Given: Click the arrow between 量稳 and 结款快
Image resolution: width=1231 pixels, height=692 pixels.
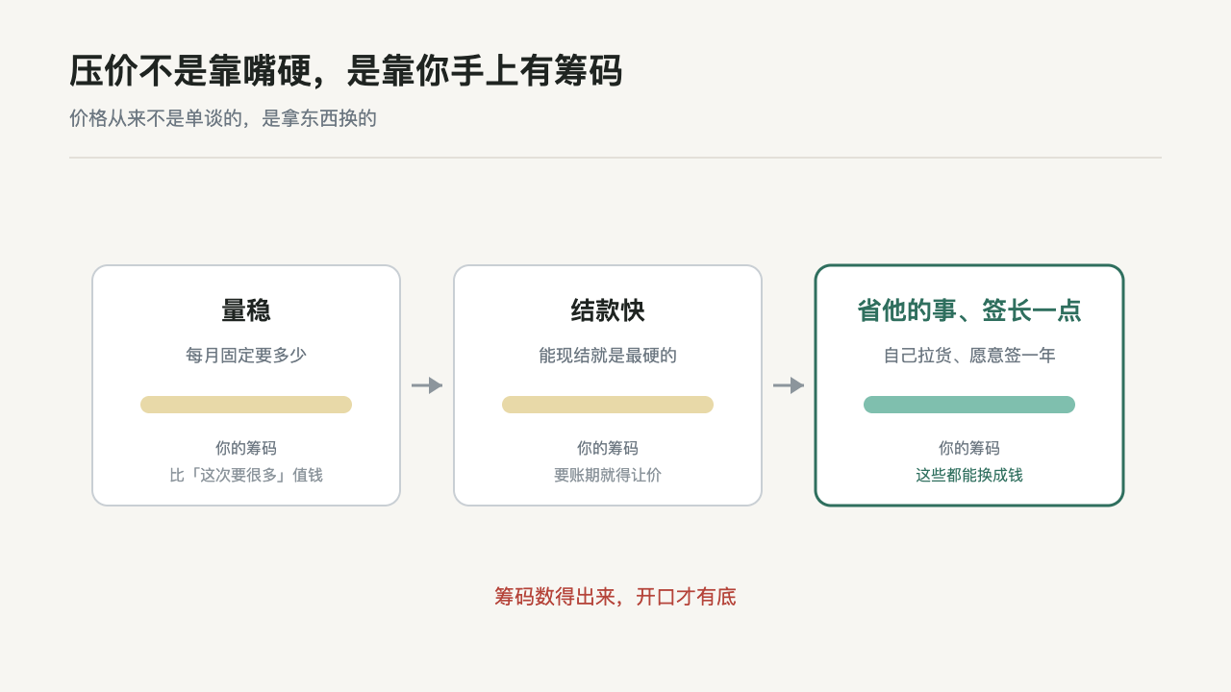Looking at the screenshot, I should point(427,385).
